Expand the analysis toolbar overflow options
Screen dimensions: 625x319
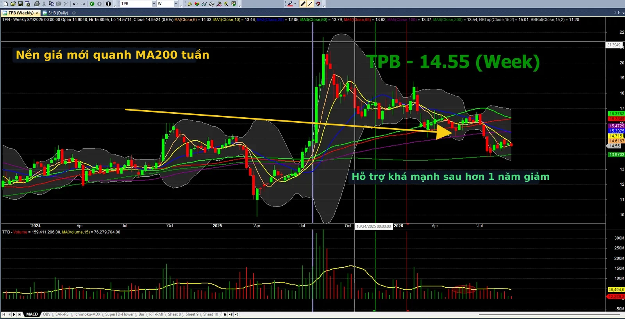(x=240, y=5)
